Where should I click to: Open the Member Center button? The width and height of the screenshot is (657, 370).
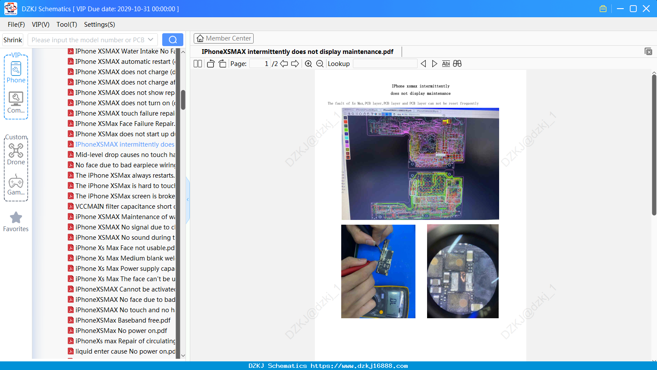click(x=223, y=38)
